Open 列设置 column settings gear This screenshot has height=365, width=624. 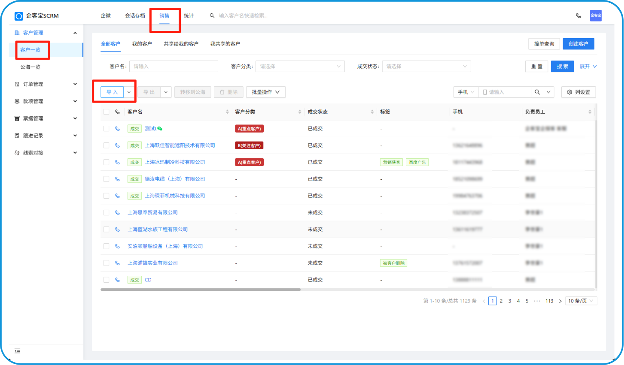pyautogui.click(x=578, y=92)
